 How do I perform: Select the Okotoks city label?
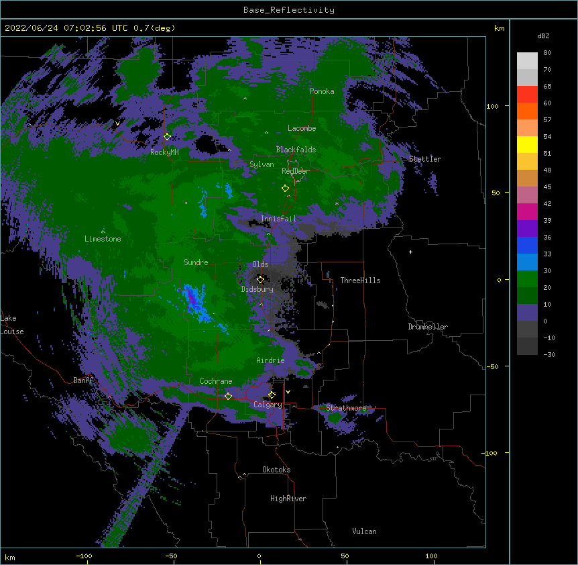[276, 470]
